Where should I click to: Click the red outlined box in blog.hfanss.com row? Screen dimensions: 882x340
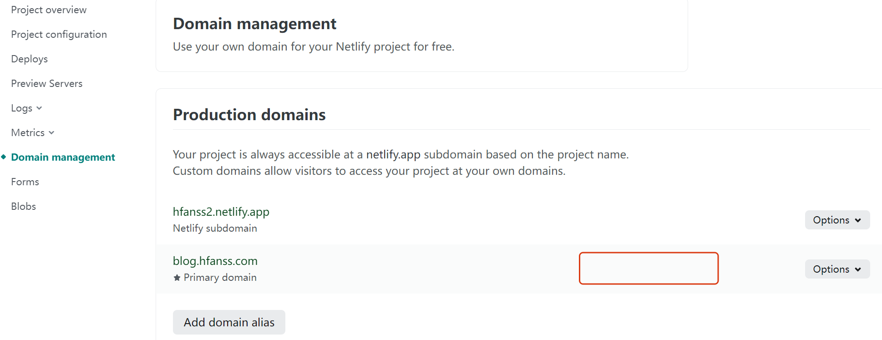[x=649, y=268]
